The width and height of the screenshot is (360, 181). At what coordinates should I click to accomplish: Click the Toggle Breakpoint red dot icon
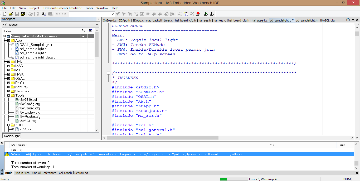(x=198, y=14)
